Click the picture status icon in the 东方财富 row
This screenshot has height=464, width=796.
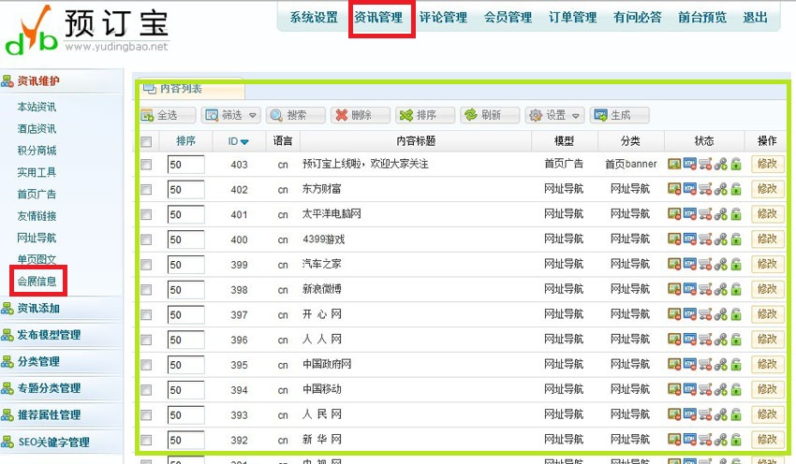point(674,189)
